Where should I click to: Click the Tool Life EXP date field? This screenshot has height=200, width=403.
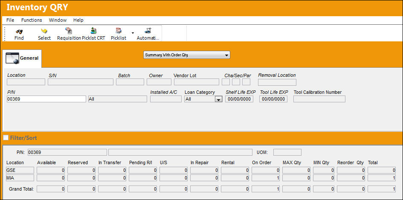pyautogui.click(x=273, y=99)
